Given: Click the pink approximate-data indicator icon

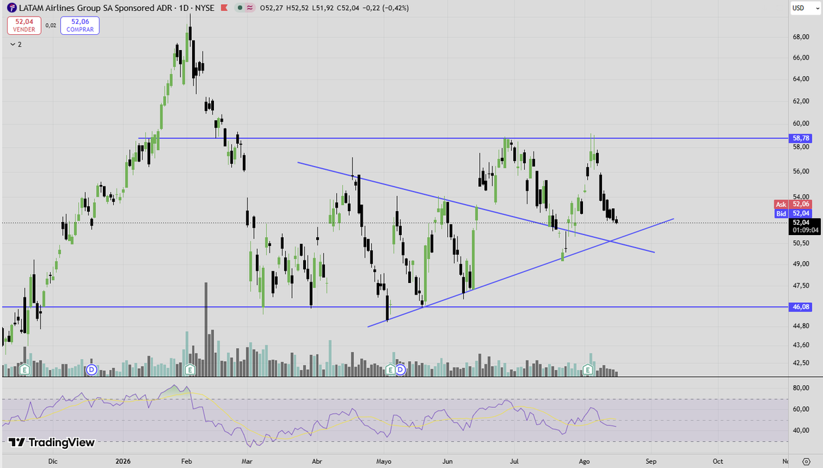Looking at the screenshot, I should click(x=250, y=8).
